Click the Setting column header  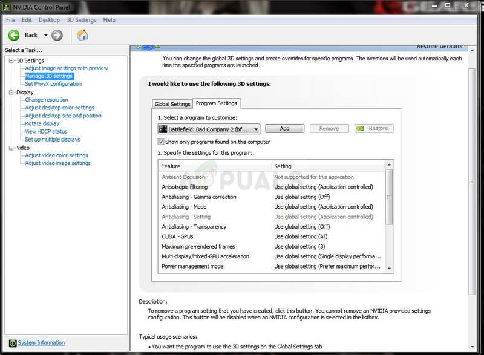click(x=329, y=166)
